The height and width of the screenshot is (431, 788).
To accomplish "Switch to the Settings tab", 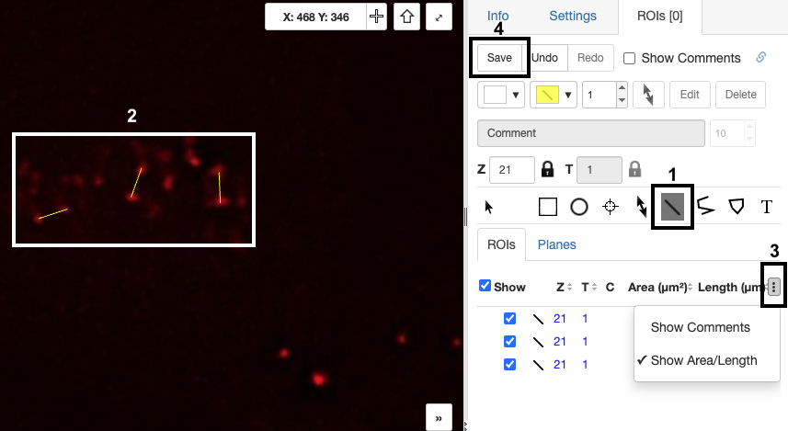I will click(x=573, y=16).
